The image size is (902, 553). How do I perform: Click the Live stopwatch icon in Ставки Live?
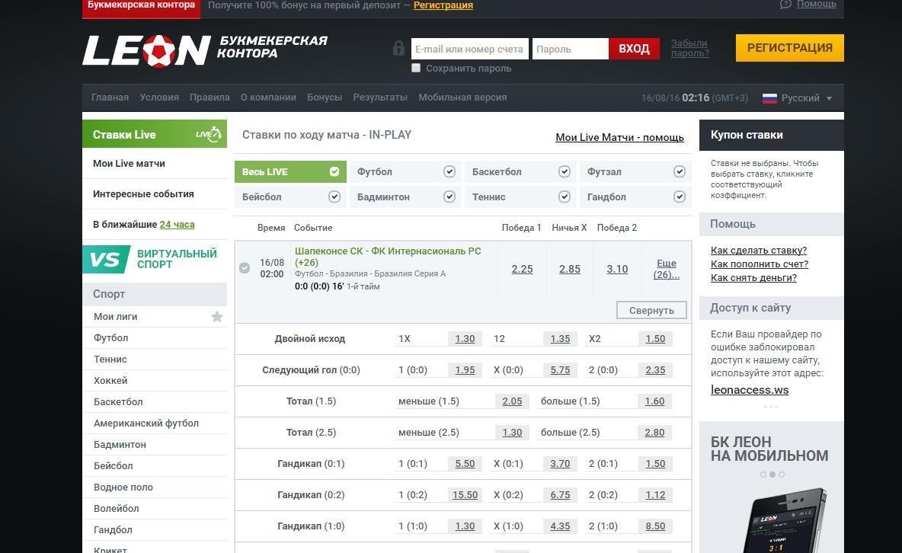coord(209,134)
